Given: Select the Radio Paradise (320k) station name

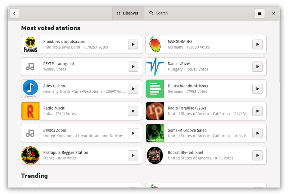Looking at the screenshot, I should (x=187, y=108).
